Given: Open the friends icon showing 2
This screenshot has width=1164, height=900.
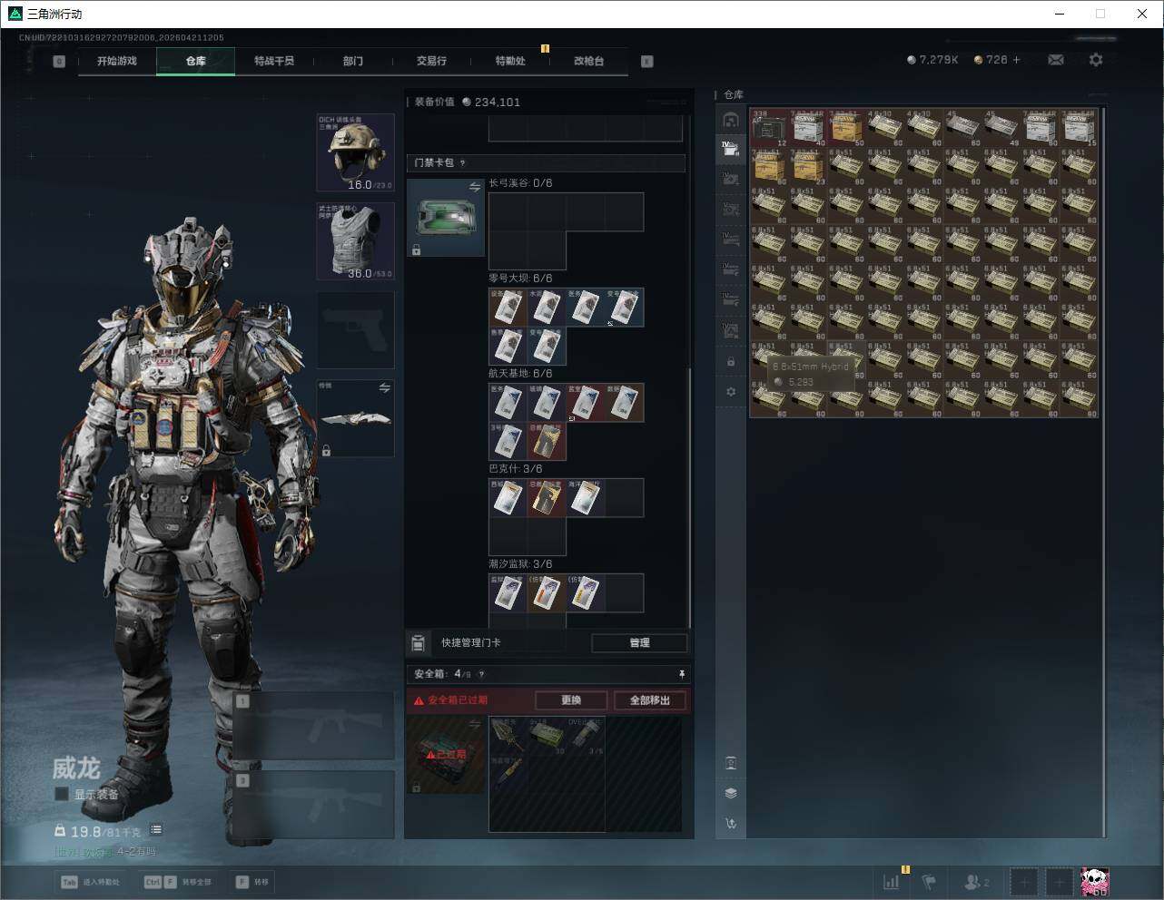Looking at the screenshot, I should click(x=977, y=882).
